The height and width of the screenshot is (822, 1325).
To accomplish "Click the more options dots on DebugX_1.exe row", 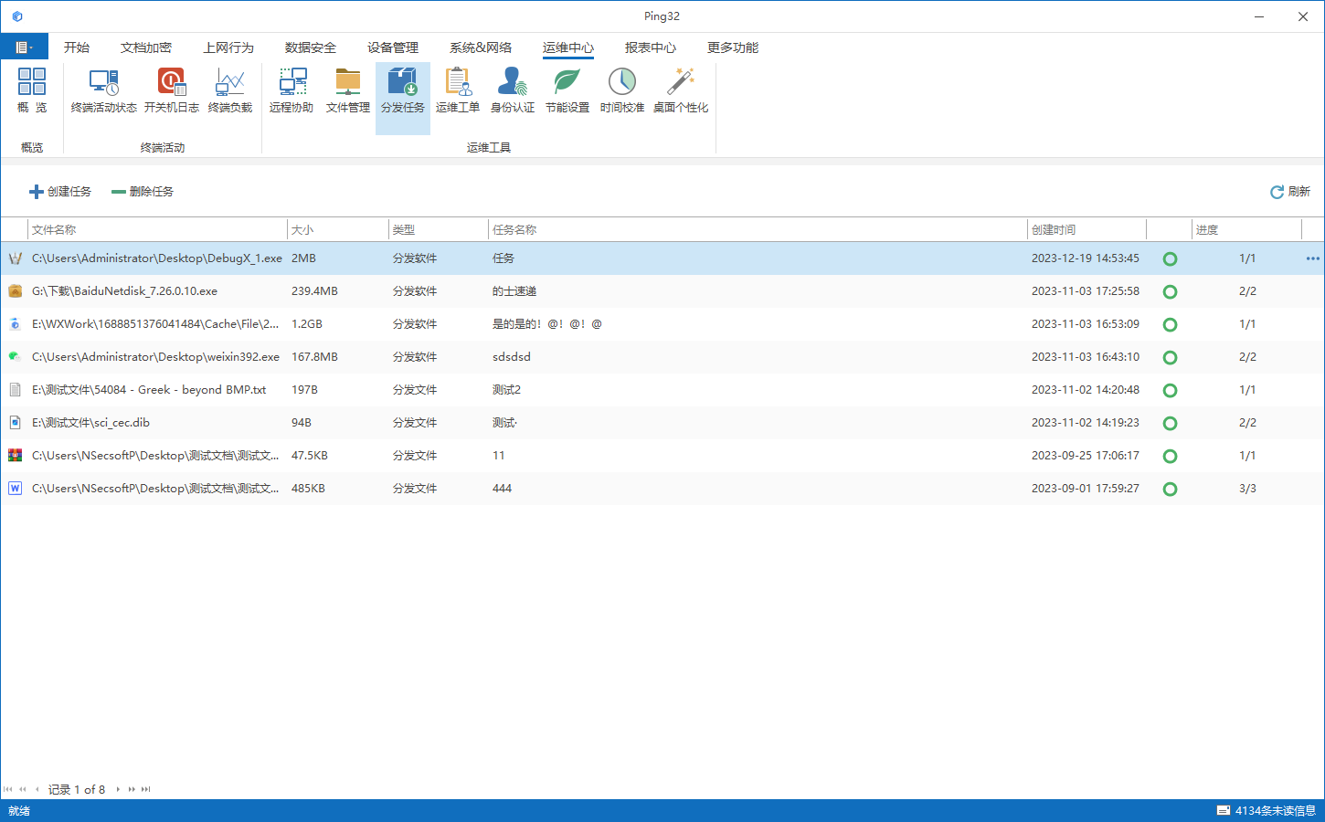I will coord(1313,258).
